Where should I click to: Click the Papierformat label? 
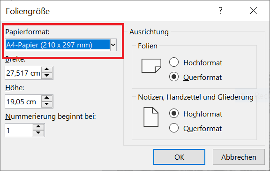[x=27, y=32]
